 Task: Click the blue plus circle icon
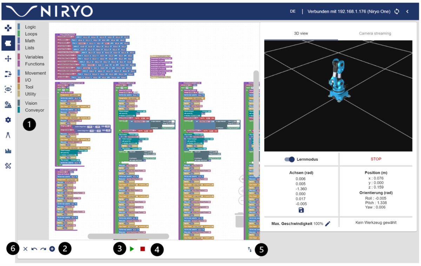[52, 249]
